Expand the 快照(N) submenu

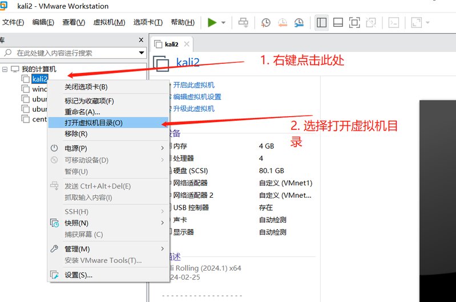click(108, 223)
